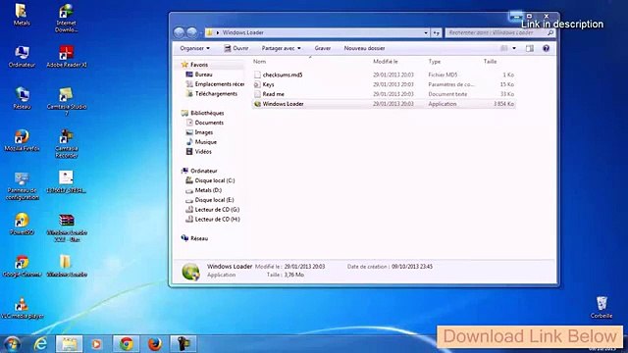628x353 pixels.
Task: Open the view options dropdown arrow
Action: 514,48
